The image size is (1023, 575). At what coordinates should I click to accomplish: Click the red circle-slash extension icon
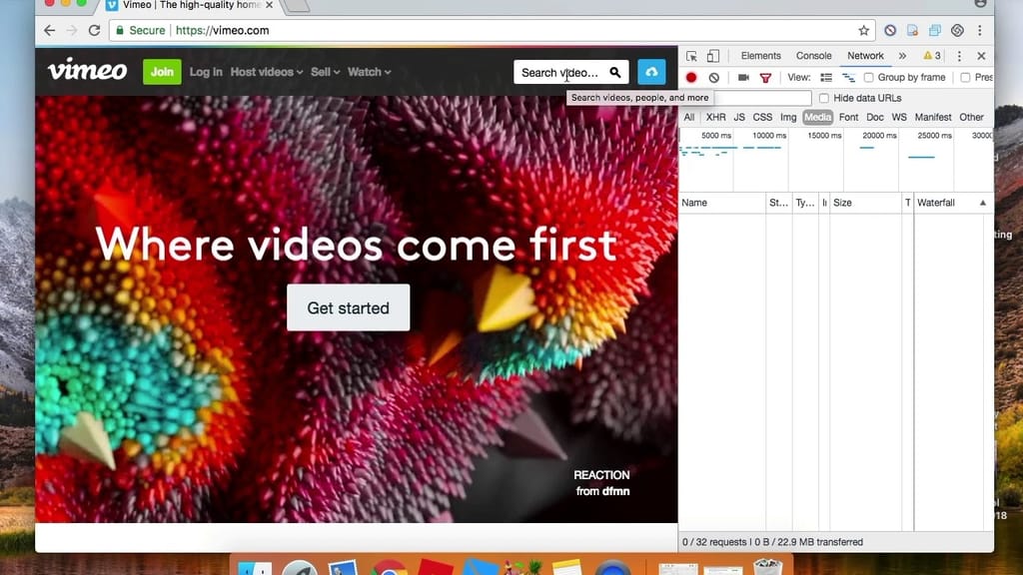coord(890,31)
